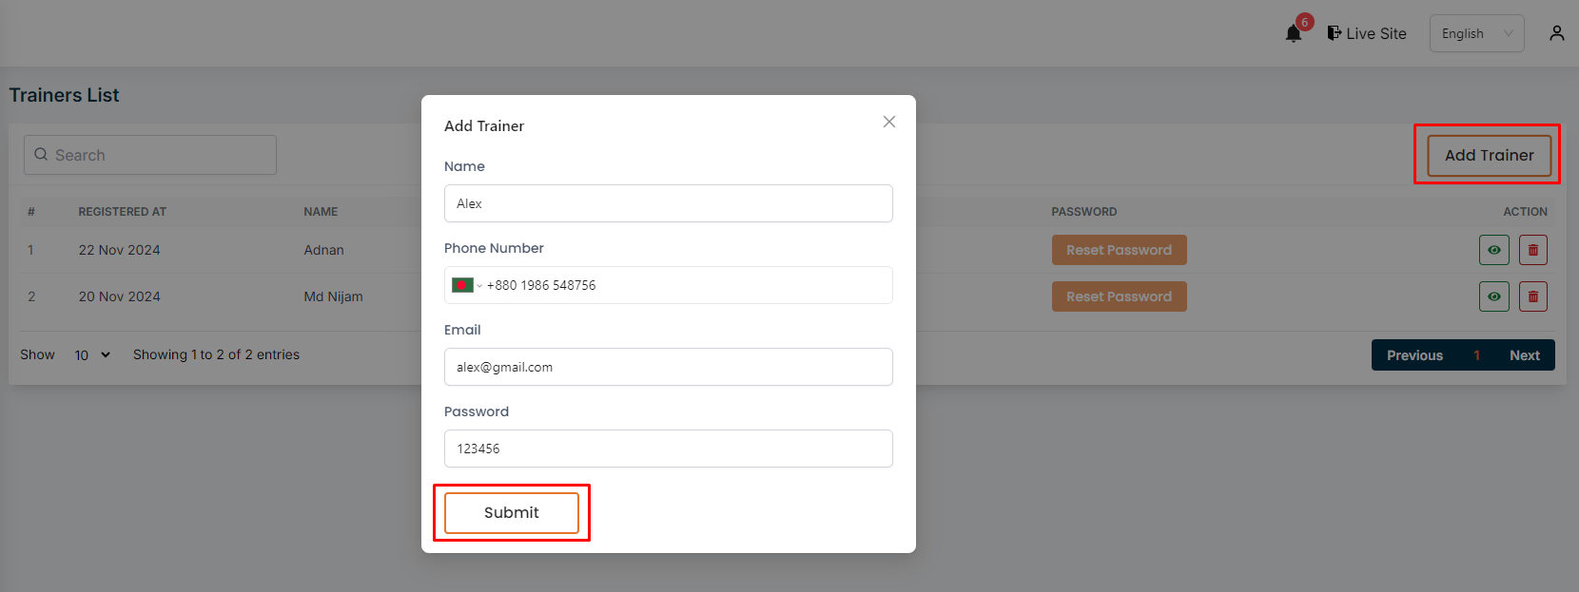Viewport: 1579px width, 592px height.
Task: Open the English language dropdown
Action: click(1476, 32)
